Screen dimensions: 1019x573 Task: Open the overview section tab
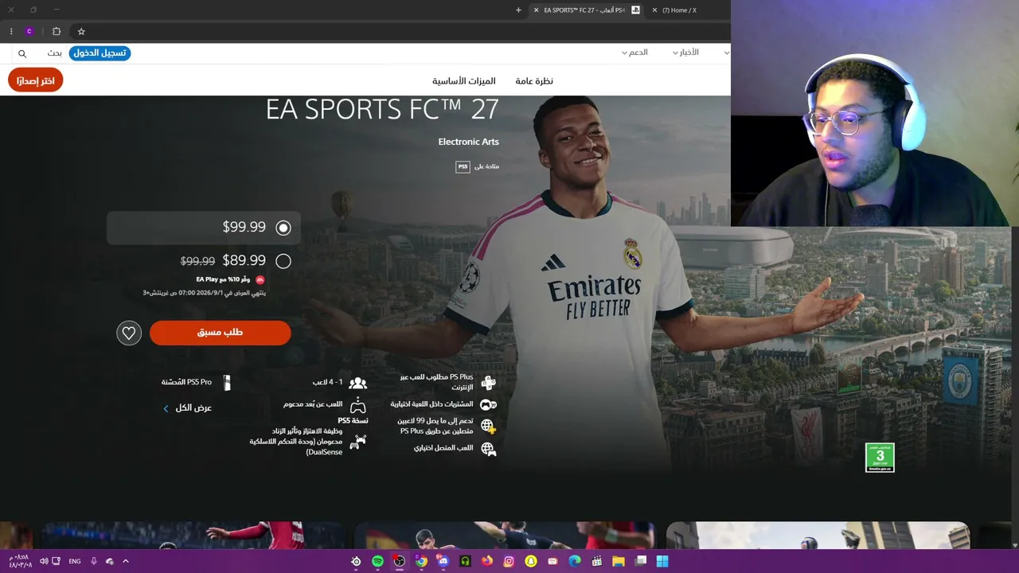[534, 81]
